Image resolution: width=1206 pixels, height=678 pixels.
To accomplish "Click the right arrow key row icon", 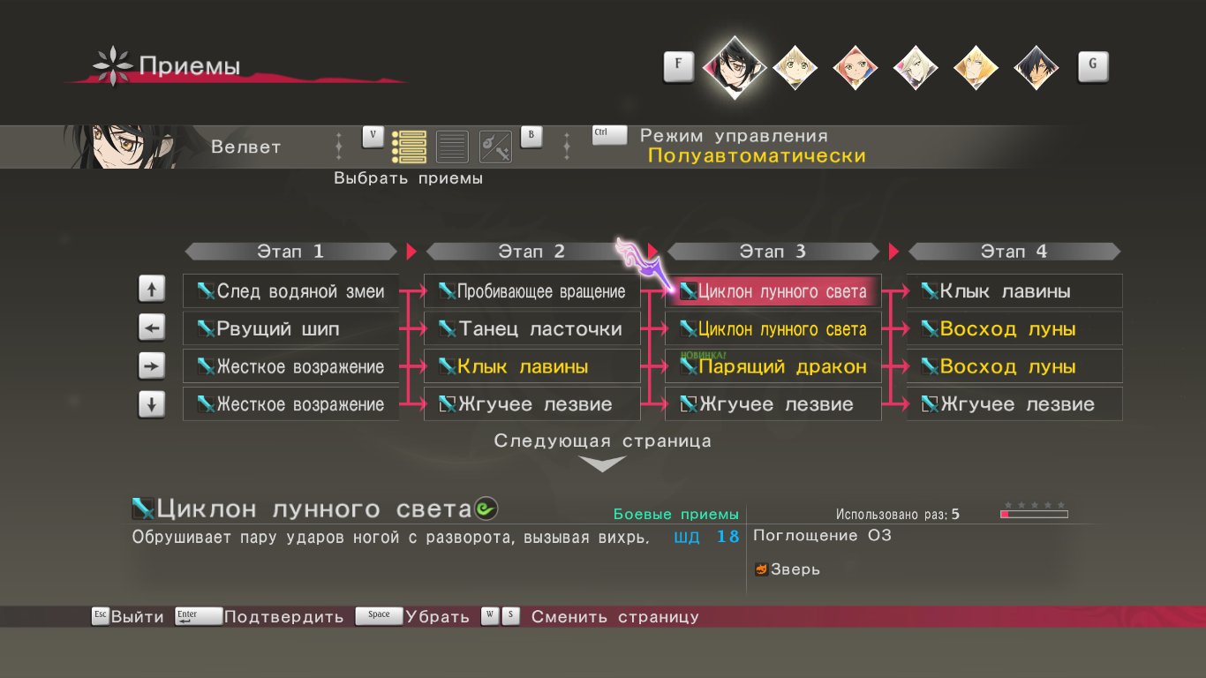I will [152, 366].
